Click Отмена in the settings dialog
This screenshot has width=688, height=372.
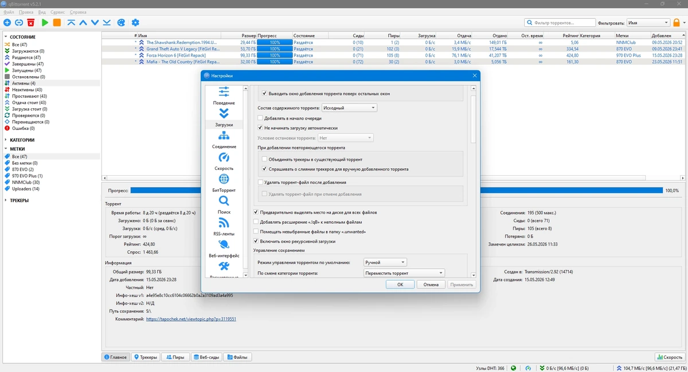431,284
